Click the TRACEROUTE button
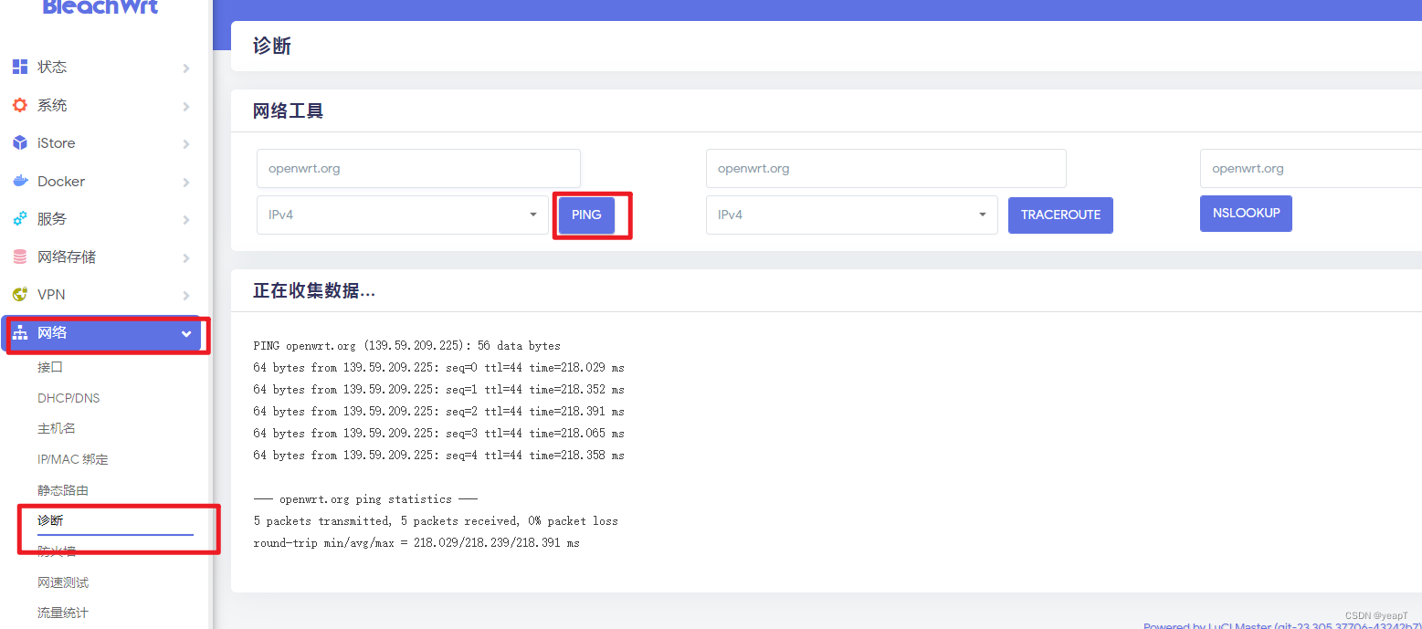This screenshot has width=1422, height=629. point(1060,215)
